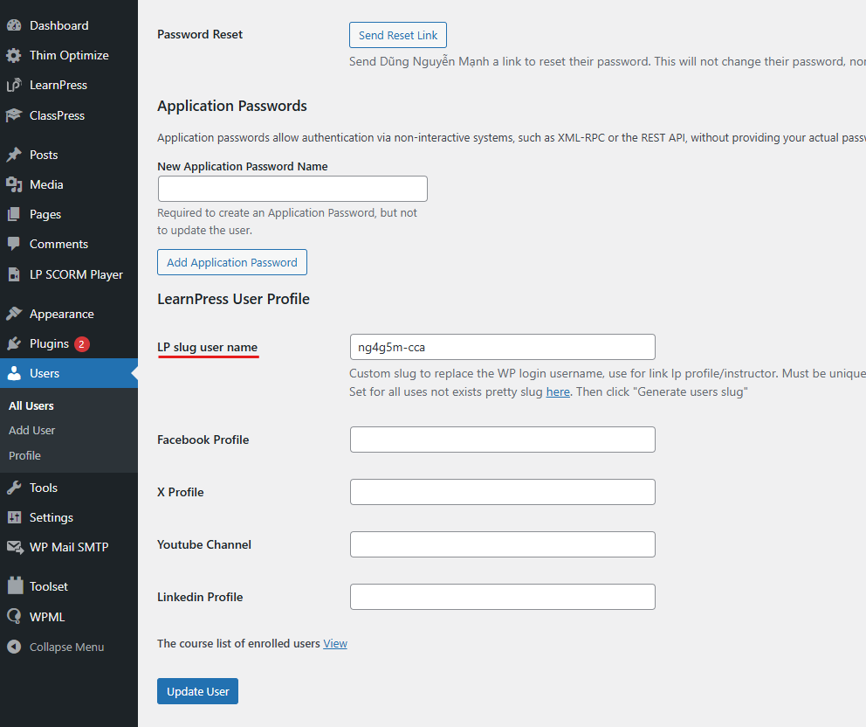Click the Update User button
866x727 pixels.
(x=197, y=691)
